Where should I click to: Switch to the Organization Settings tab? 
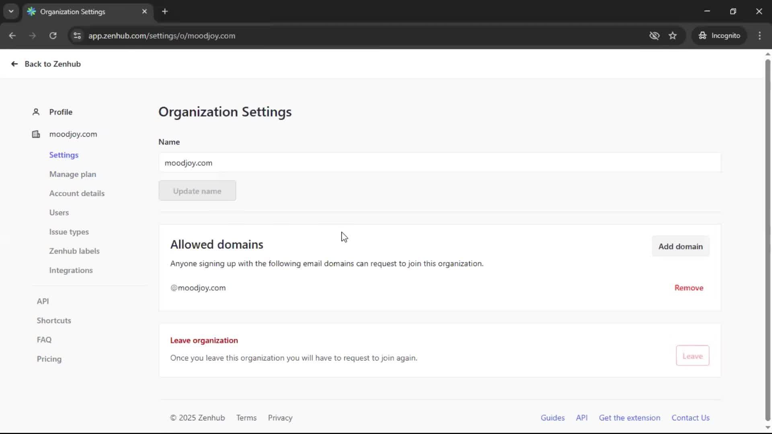pos(80,12)
